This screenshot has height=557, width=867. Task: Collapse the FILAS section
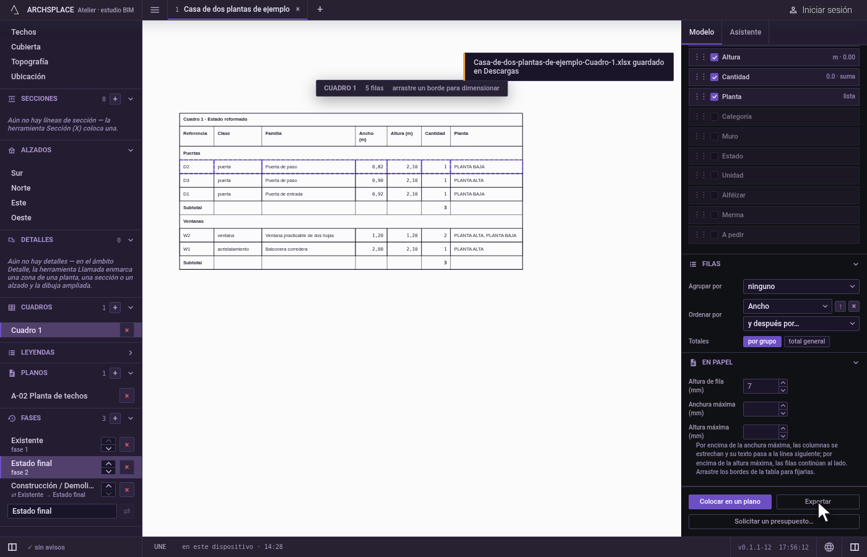(x=856, y=264)
